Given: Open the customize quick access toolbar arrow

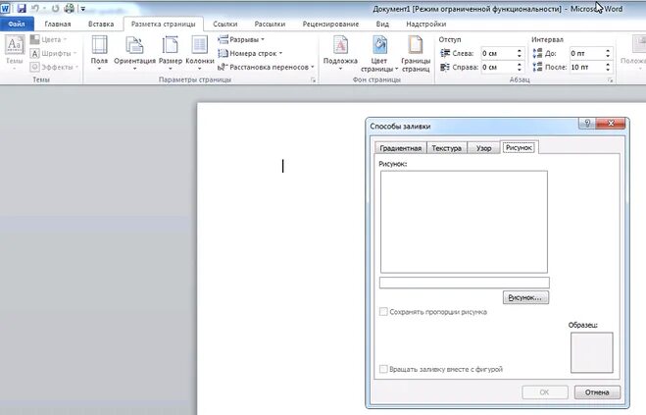Looking at the screenshot, I should click(x=82, y=9).
